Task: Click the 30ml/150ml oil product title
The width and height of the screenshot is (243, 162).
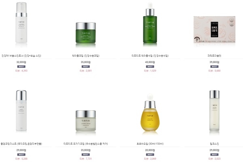Action: tap(150, 143)
